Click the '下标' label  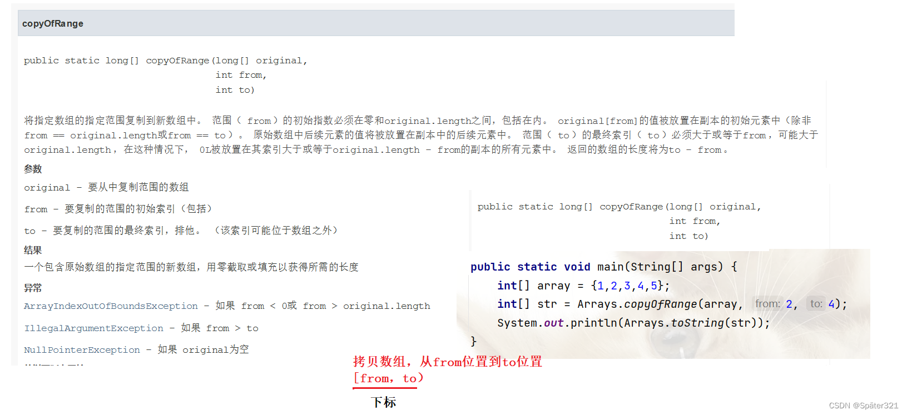383,402
